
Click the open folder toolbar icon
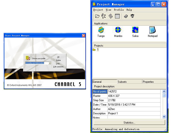[x=97, y=16]
